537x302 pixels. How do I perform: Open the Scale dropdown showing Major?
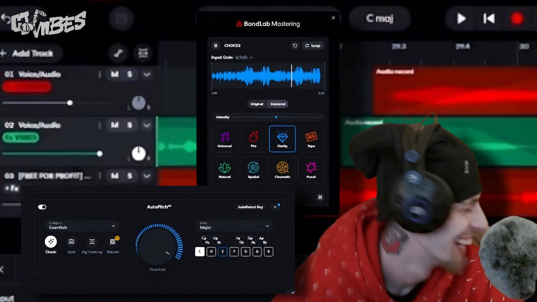coord(234,226)
